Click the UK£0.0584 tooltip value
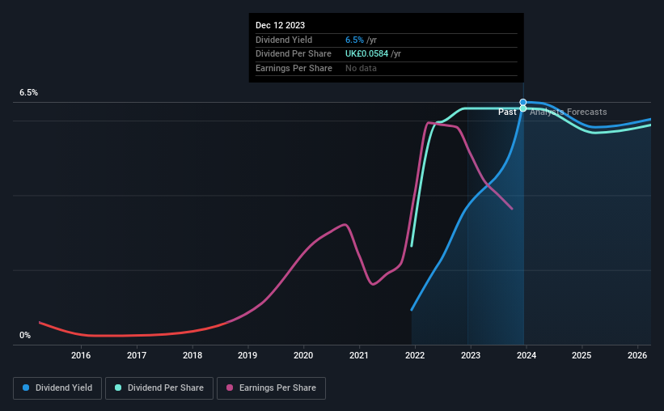Screen dimensions: 664x411 pos(366,54)
